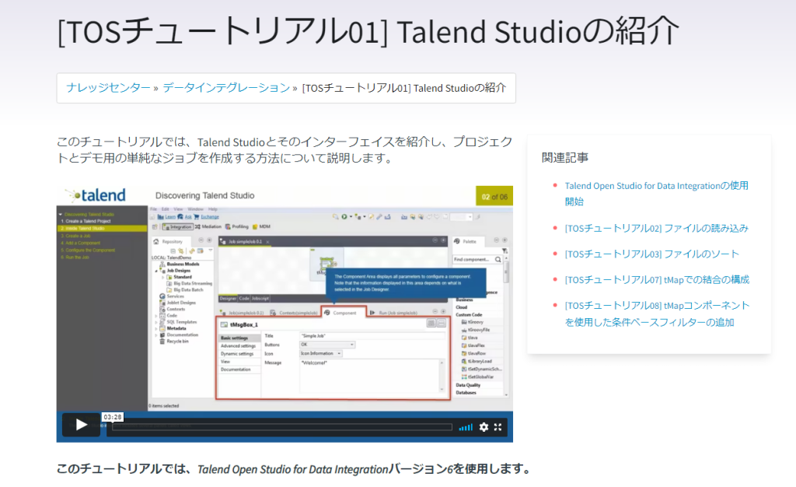Select the Basic settings section
Viewport: 796px width, 487px height.
[239, 338]
